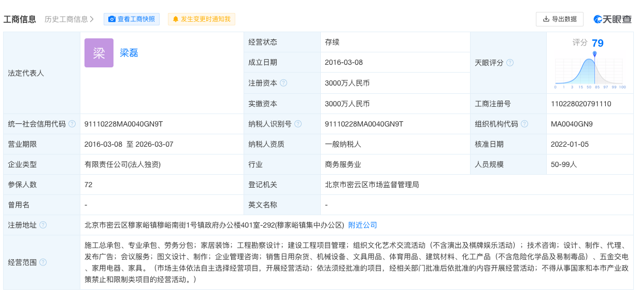Viewport: 639px width, 296px height.
Task: Select taxpayer ID value under 纳税人识别号
Action: pyautogui.click(x=364, y=124)
